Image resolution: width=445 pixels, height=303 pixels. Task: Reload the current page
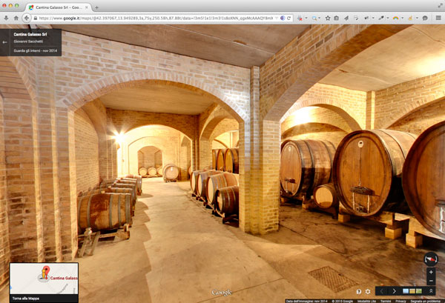tap(289, 18)
